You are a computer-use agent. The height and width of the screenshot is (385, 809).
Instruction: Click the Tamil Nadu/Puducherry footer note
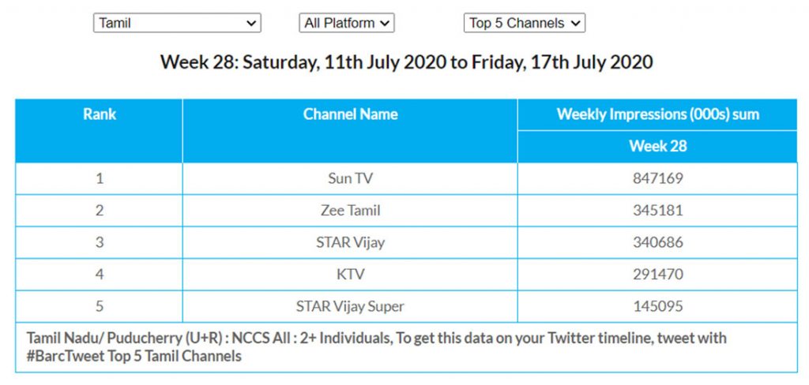pyautogui.click(x=376, y=346)
